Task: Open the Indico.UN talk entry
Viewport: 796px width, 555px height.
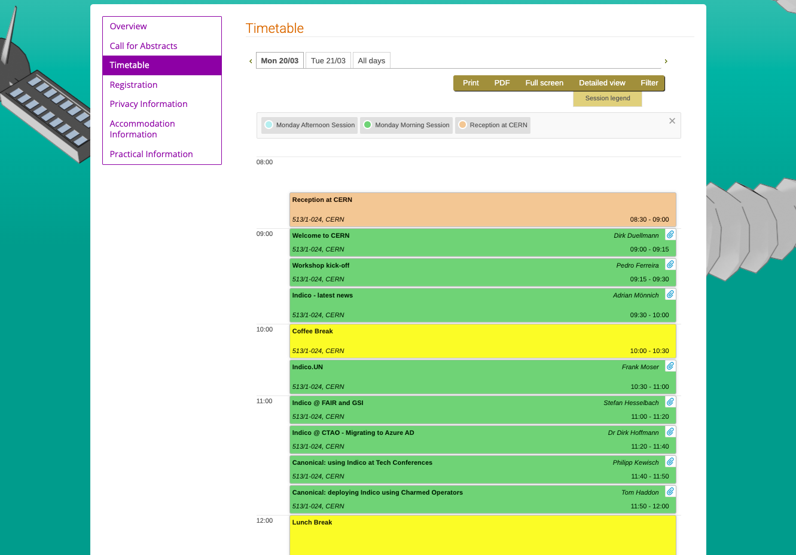Action: pyautogui.click(x=483, y=377)
